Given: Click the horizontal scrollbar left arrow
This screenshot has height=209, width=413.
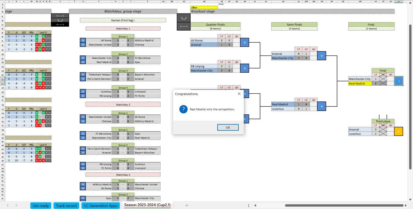Looking at the screenshot, I should pos(255,205).
